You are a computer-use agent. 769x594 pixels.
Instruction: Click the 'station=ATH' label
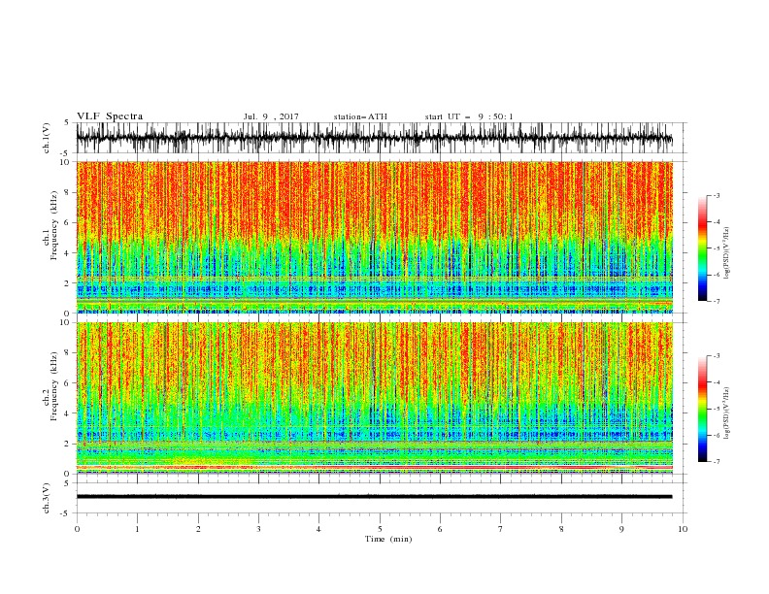tap(360, 116)
